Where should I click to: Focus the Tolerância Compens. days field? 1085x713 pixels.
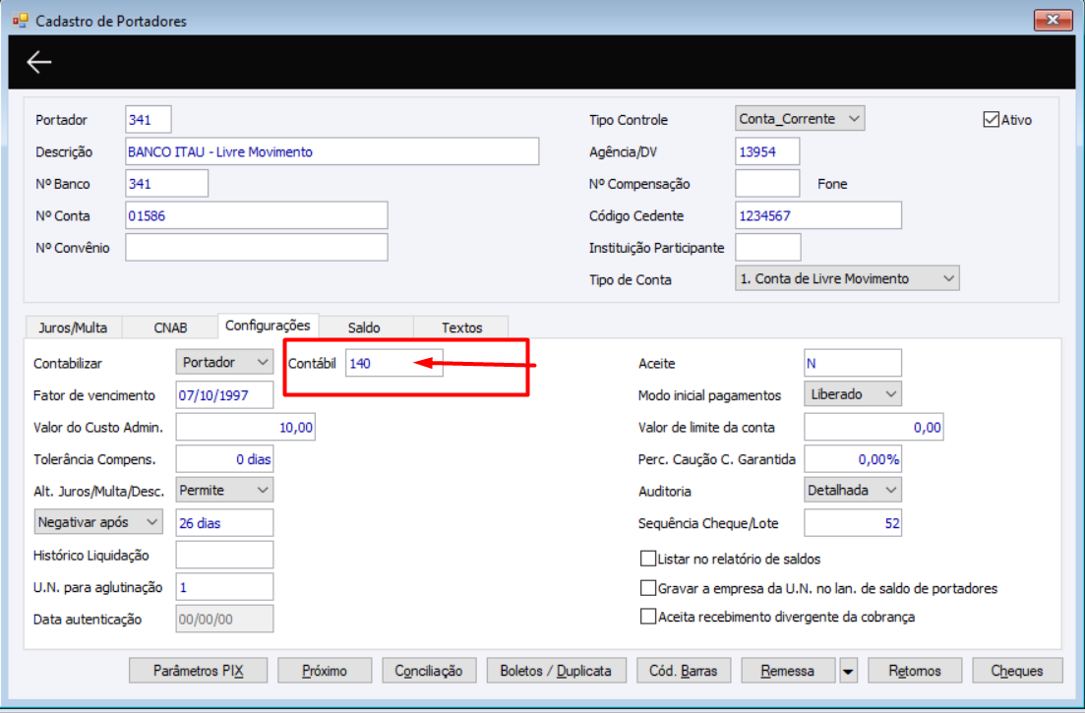[224, 459]
